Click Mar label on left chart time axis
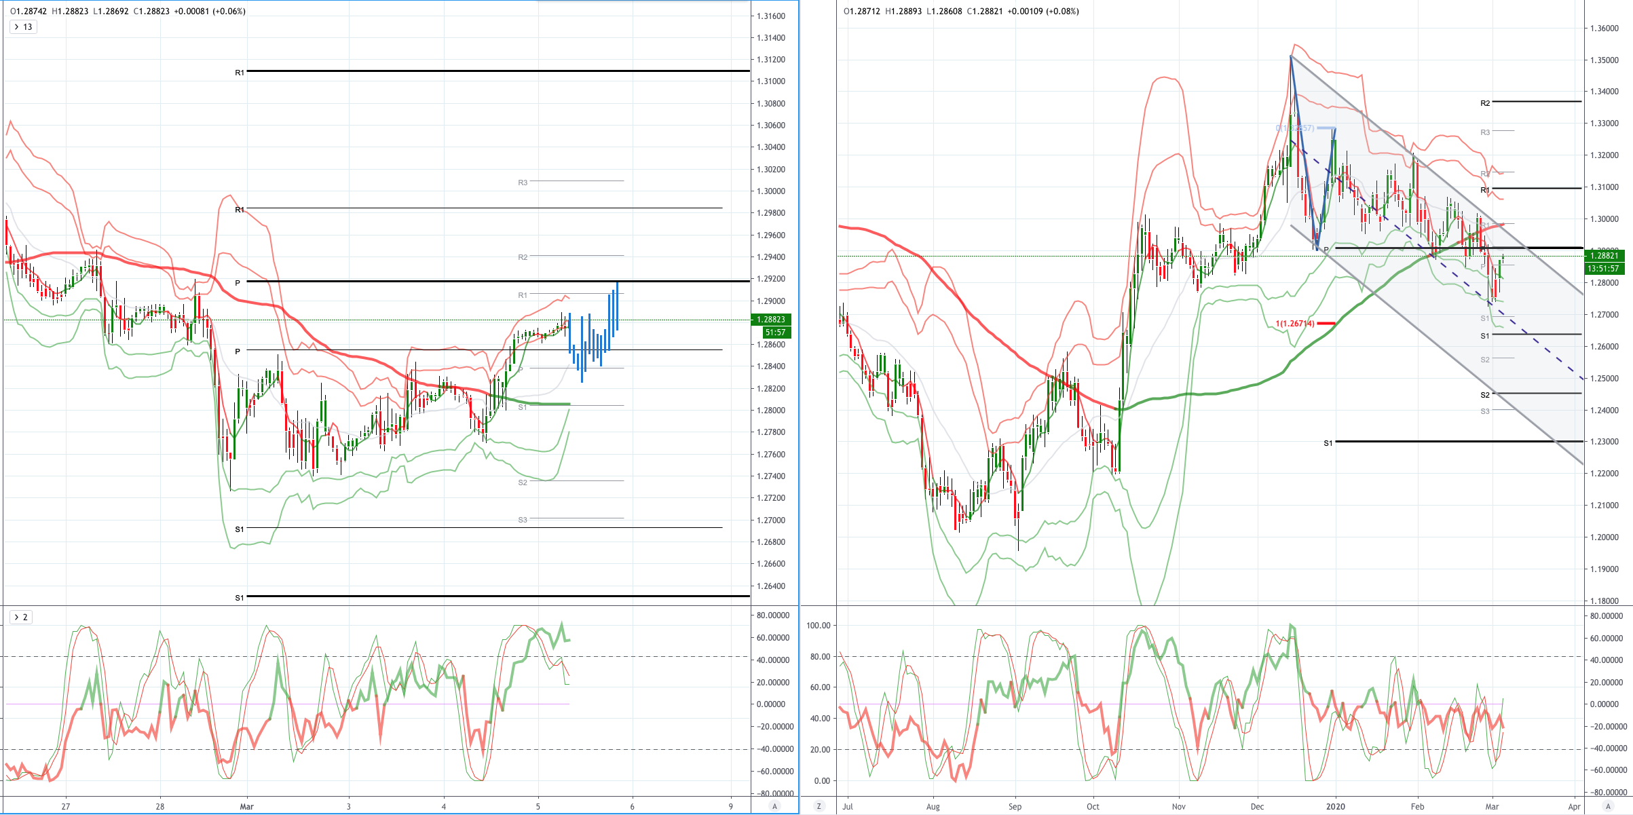 [x=246, y=807]
